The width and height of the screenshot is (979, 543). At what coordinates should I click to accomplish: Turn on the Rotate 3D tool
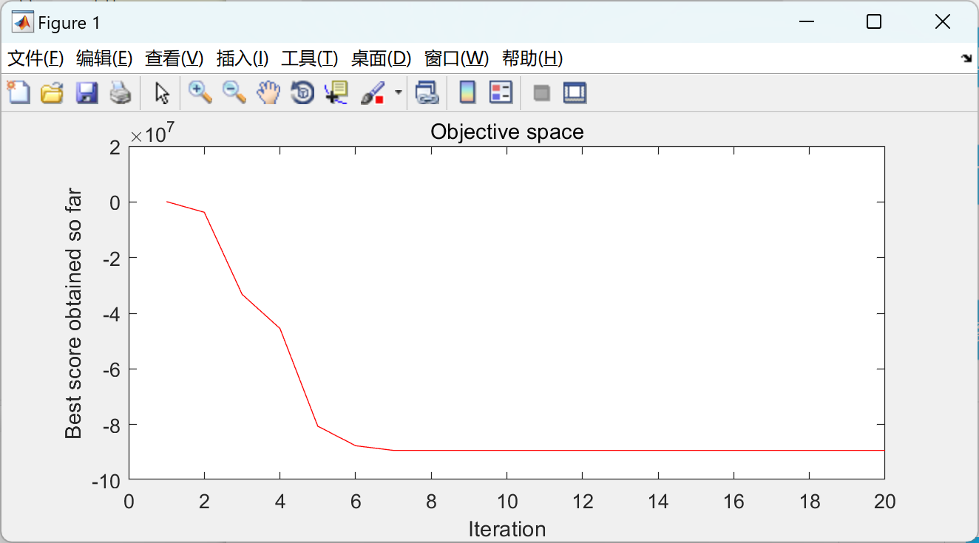pos(302,92)
